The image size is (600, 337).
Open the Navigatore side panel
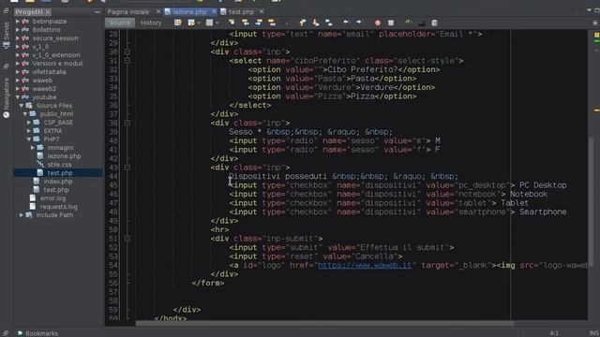point(7,97)
